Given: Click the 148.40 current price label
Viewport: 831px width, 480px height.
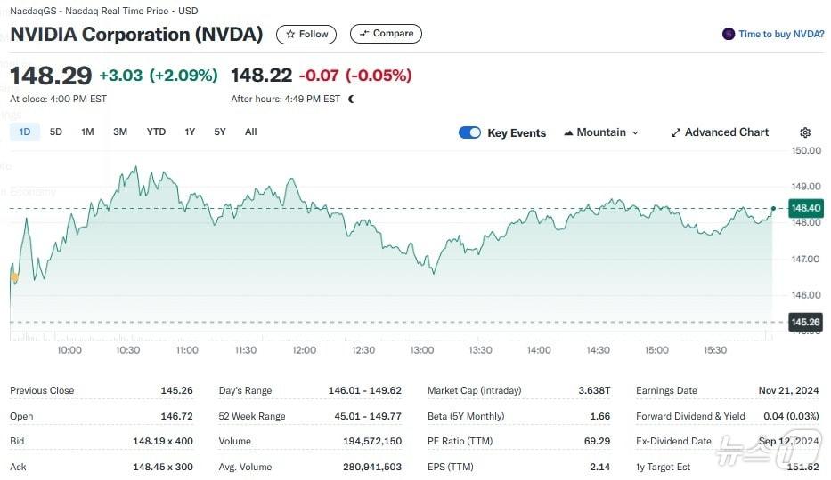Looking at the screenshot, I should point(805,208).
